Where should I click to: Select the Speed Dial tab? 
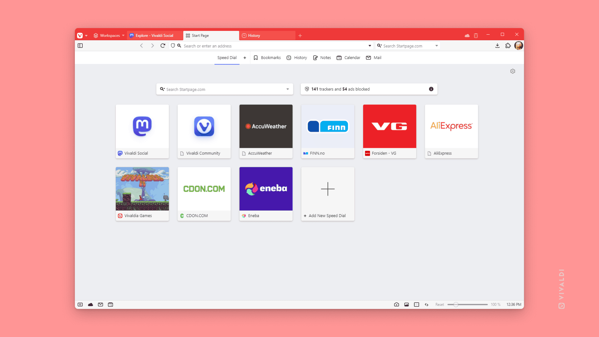[227, 58]
